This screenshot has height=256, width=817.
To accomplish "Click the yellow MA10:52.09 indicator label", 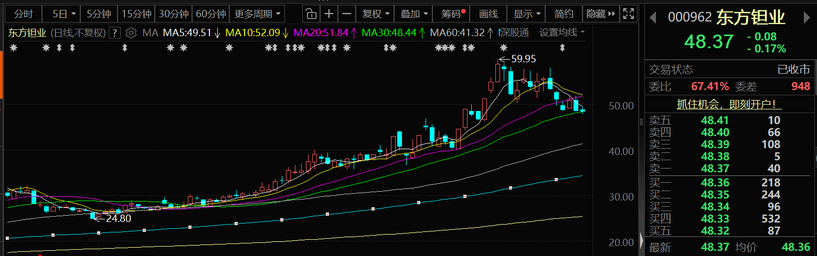I will pos(254,33).
